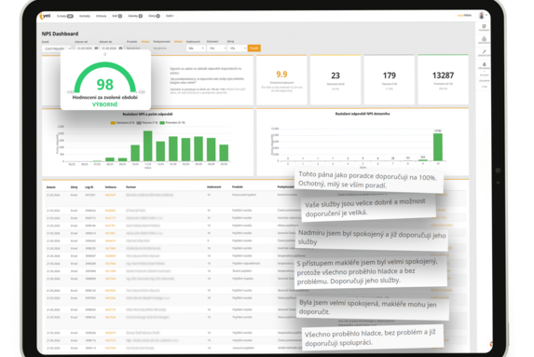
Task: Click the promoters count 13287
Action: click(443, 76)
